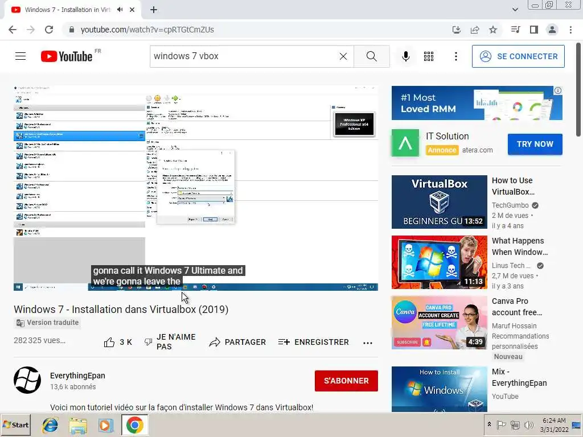Open the Windows Start button
Viewport: 583px width, 437px height.
15,424
